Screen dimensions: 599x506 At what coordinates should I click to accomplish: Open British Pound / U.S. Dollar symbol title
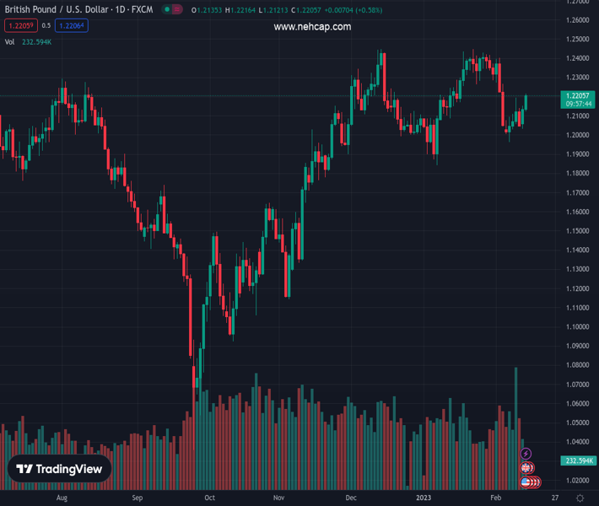coord(54,10)
